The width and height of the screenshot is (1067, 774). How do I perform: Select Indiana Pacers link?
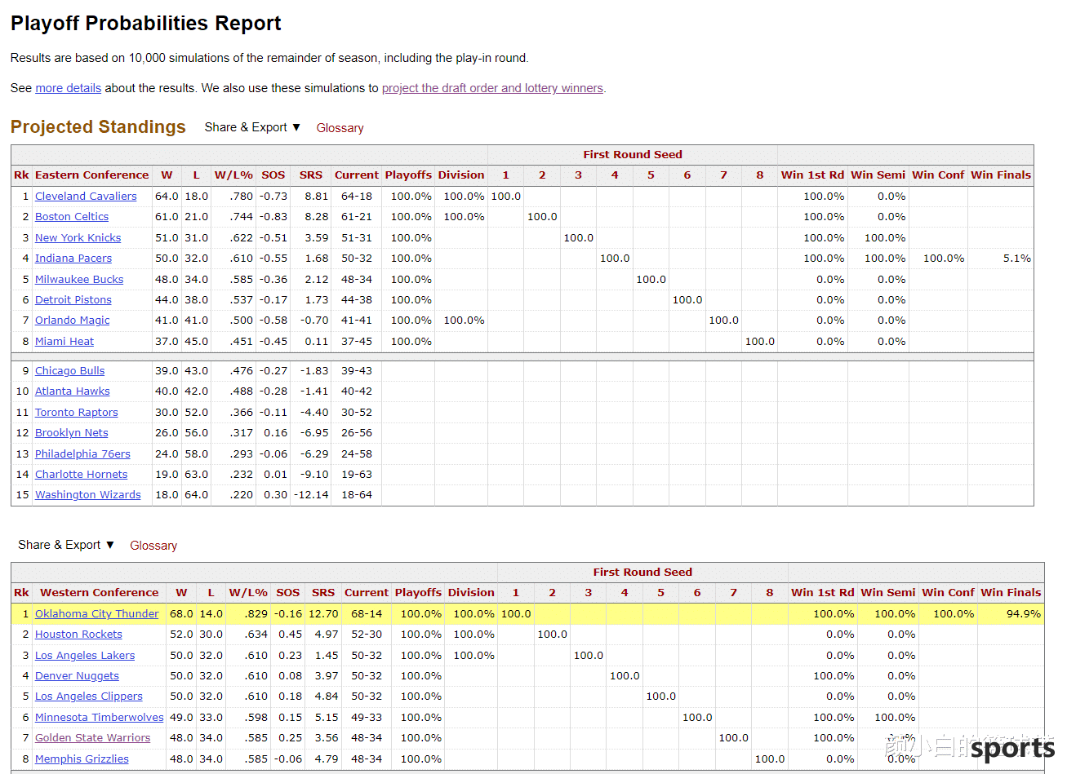click(73, 259)
